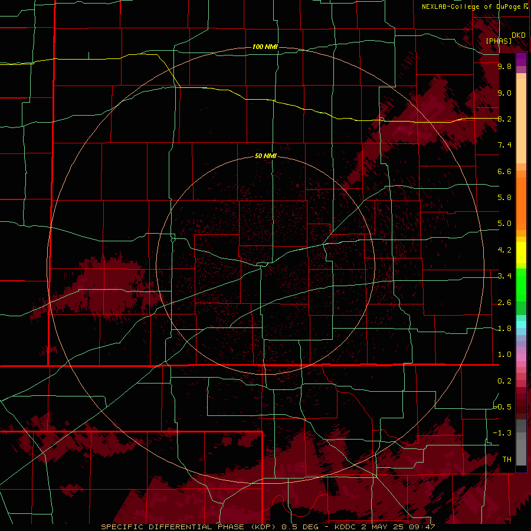
Task: Click the -0.5 scale value
Action: click(x=503, y=407)
